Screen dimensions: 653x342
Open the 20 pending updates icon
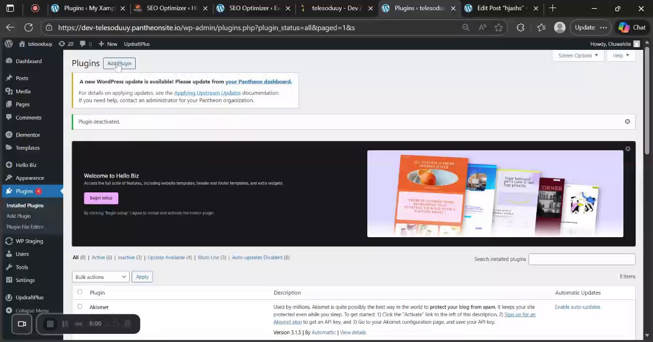62,44
